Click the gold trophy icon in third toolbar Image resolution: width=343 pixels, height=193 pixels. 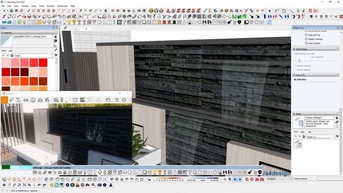click(74, 22)
